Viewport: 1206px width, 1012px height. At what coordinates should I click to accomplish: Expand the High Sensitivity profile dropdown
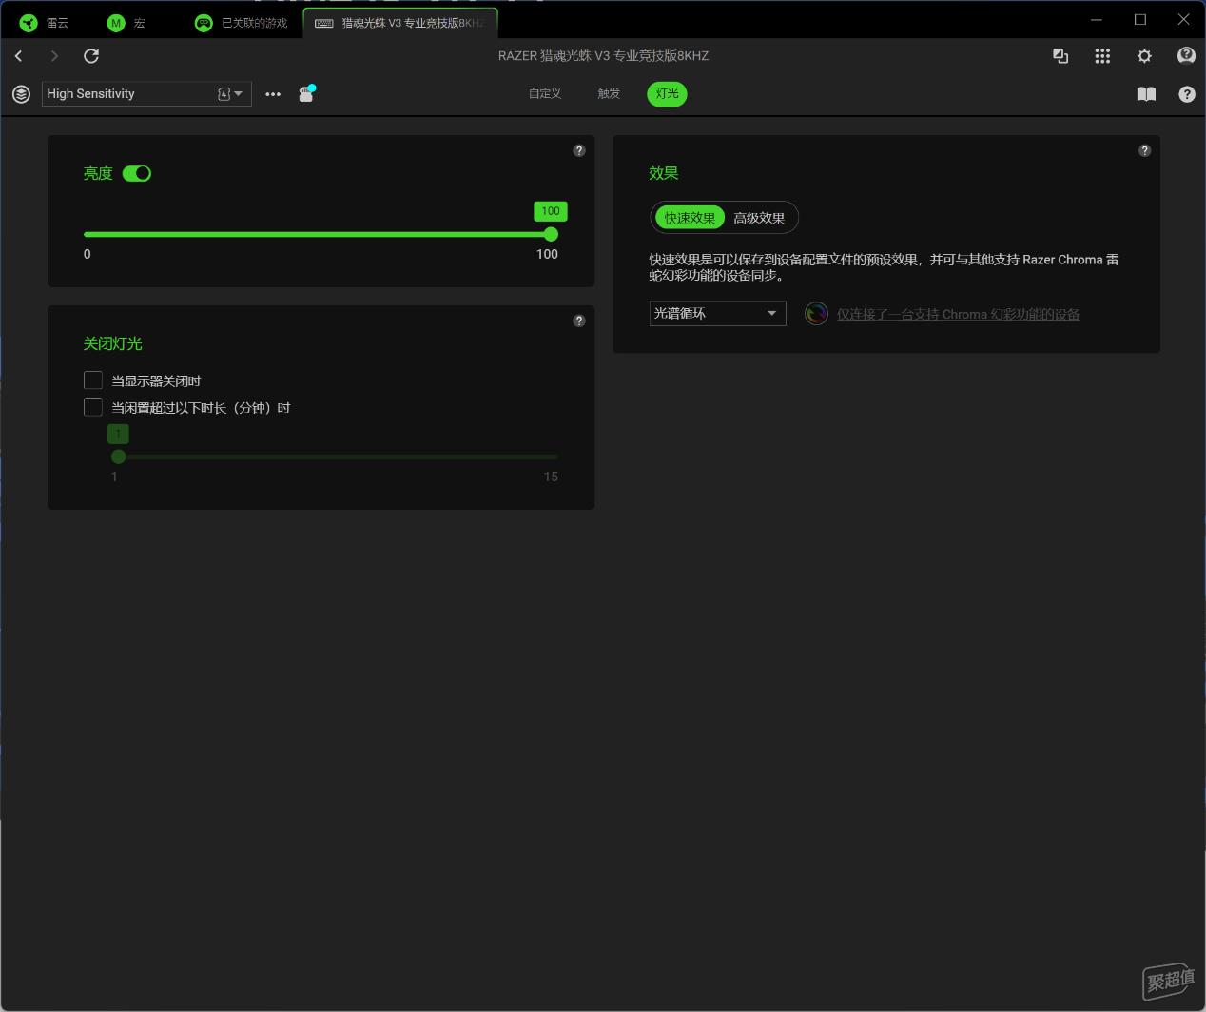(x=238, y=93)
